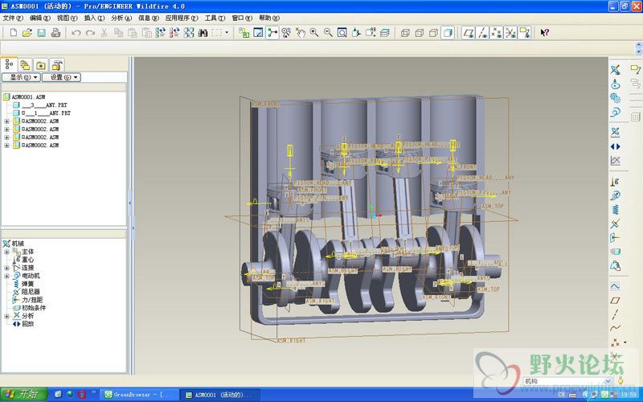Click the Refit view icon
This screenshot has width=643, height=402.
coord(342,32)
